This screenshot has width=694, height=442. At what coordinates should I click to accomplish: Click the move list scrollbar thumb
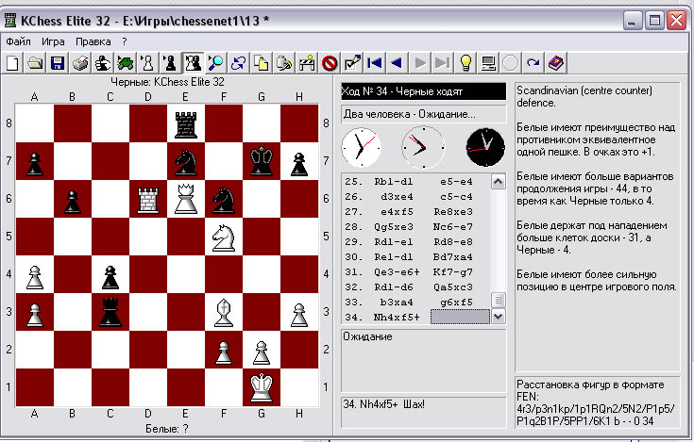499,300
